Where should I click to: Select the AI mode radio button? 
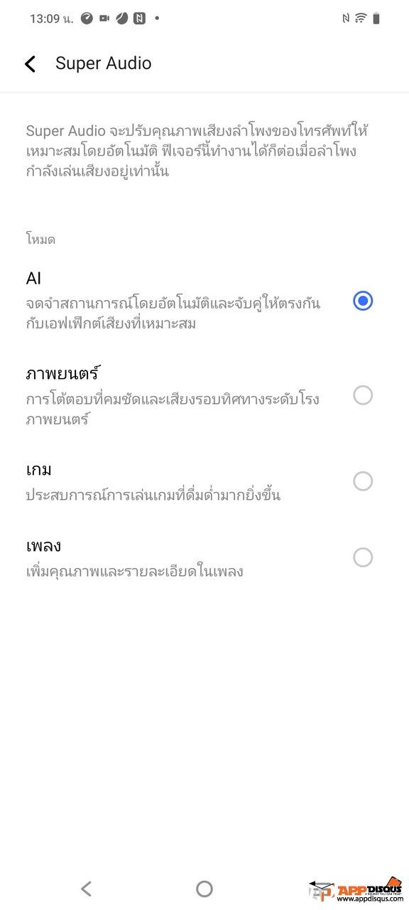(363, 301)
